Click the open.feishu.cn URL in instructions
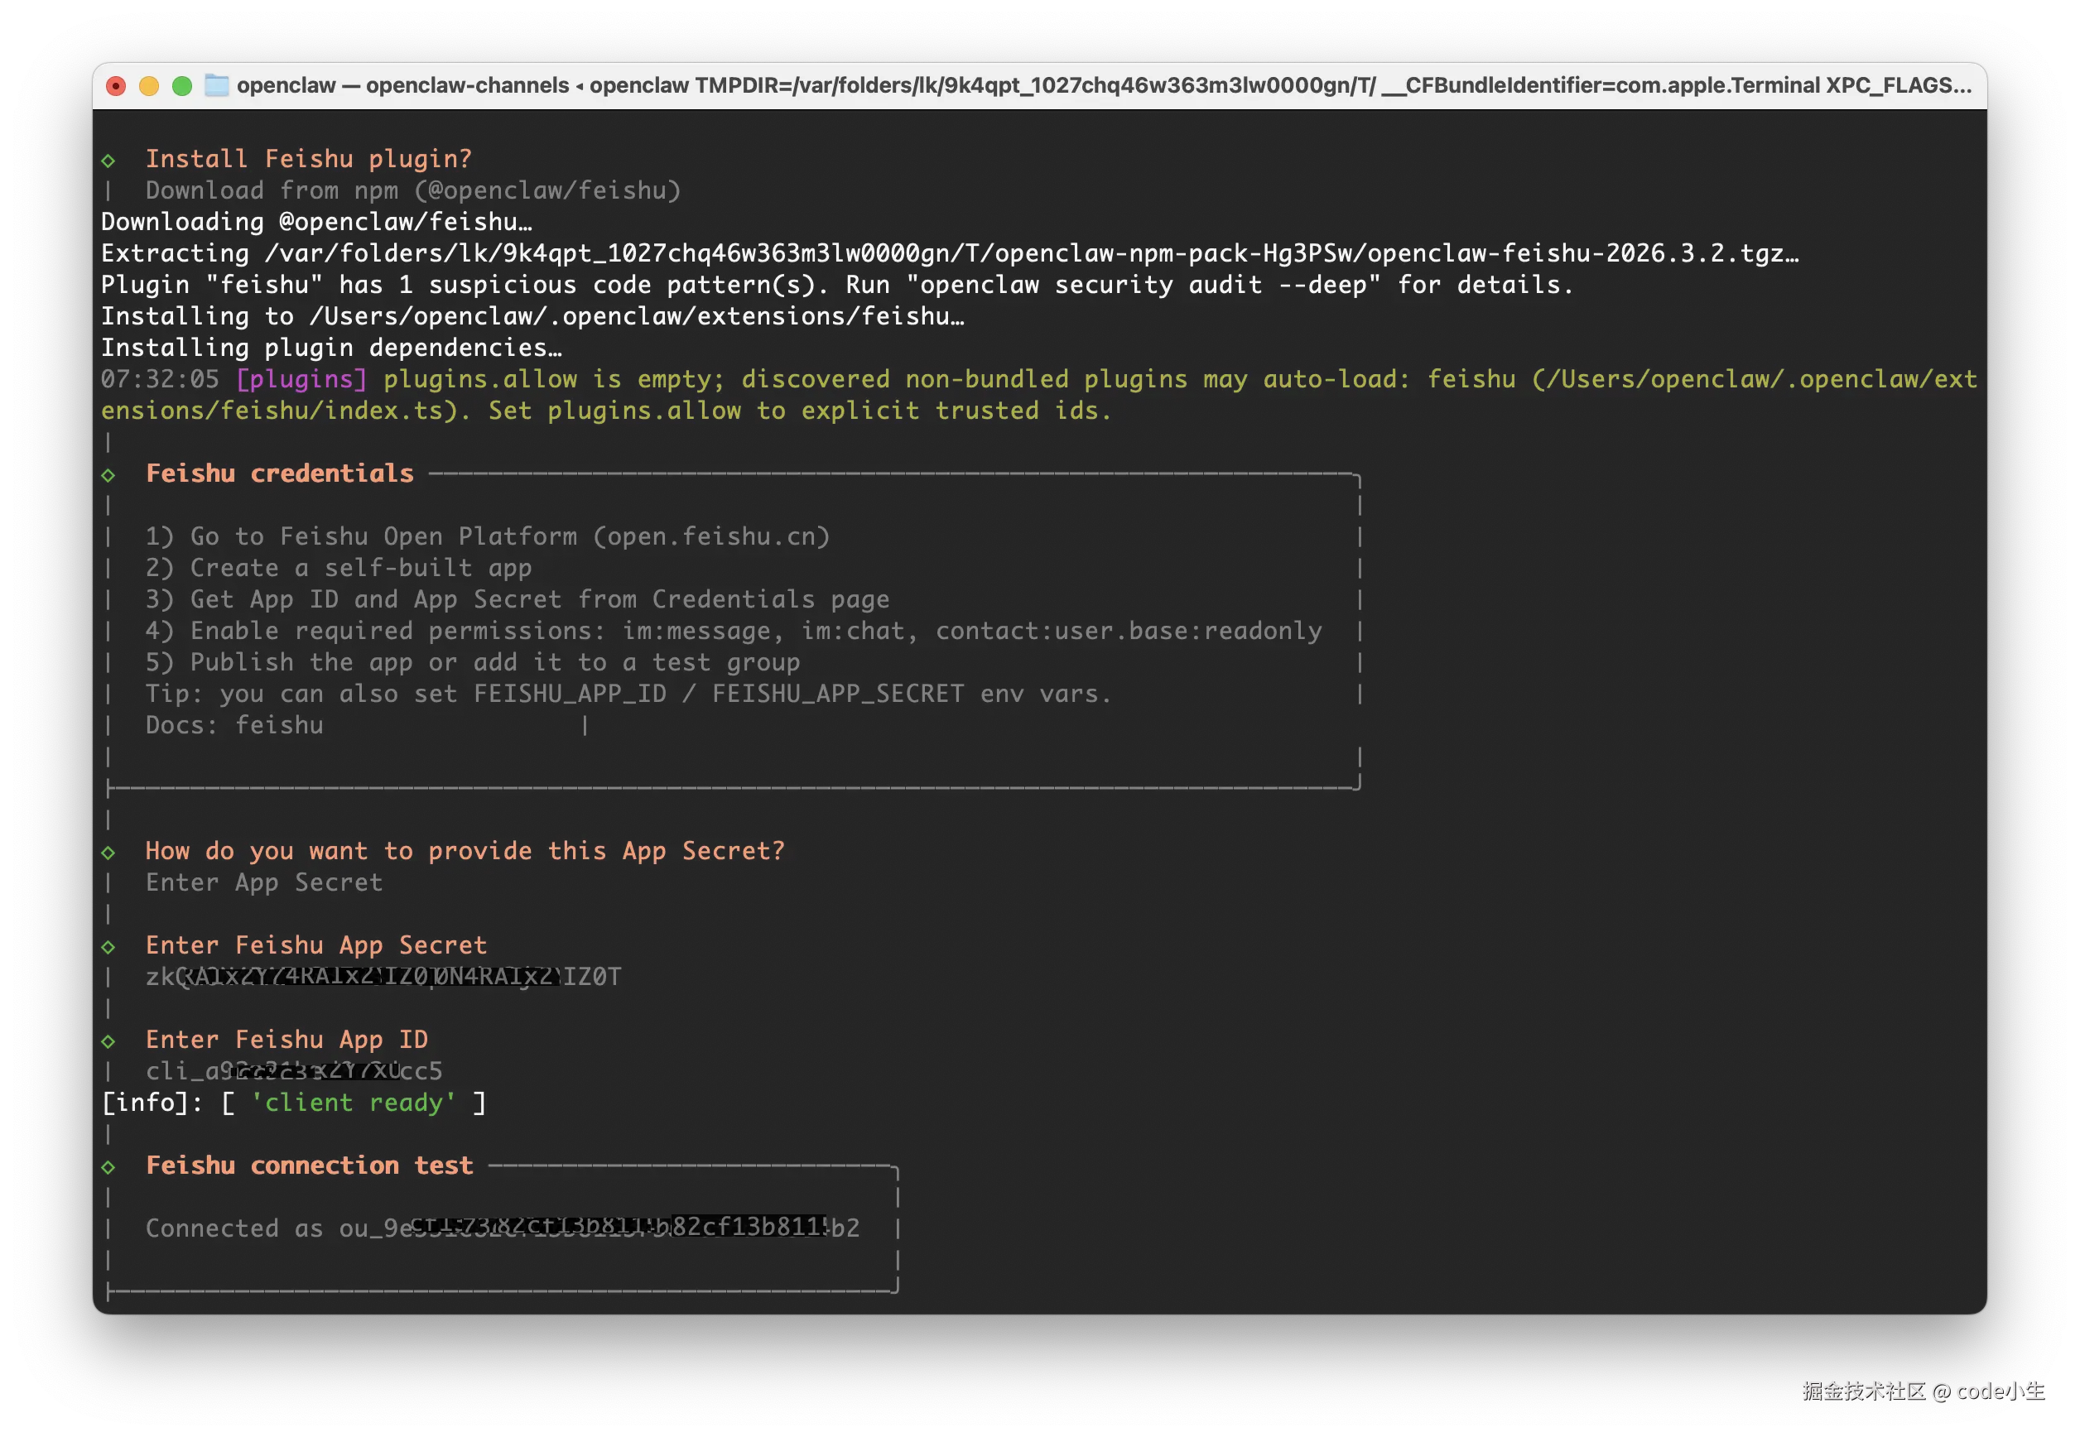Viewport: 2080px width, 1437px height. [710, 536]
